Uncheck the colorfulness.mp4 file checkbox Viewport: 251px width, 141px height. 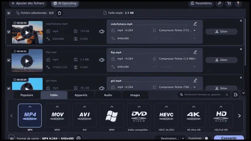click(9, 32)
